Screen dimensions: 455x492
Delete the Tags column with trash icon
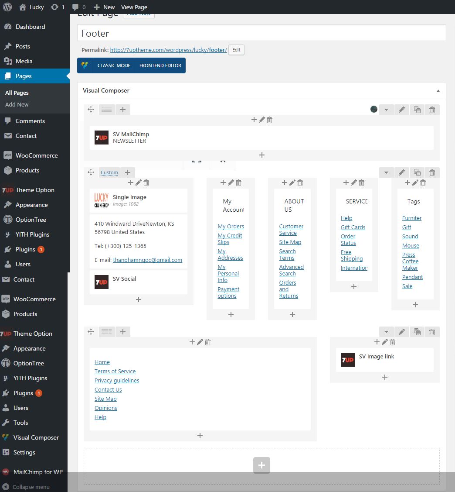click(x=423, y=183)
